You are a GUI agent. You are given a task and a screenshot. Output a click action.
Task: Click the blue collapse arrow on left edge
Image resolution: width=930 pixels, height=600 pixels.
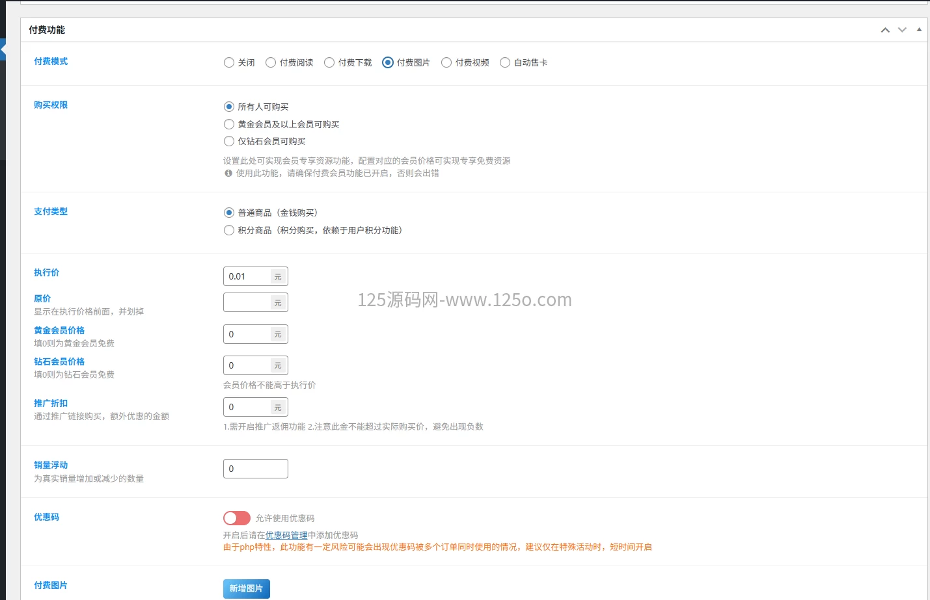(3, 49)
